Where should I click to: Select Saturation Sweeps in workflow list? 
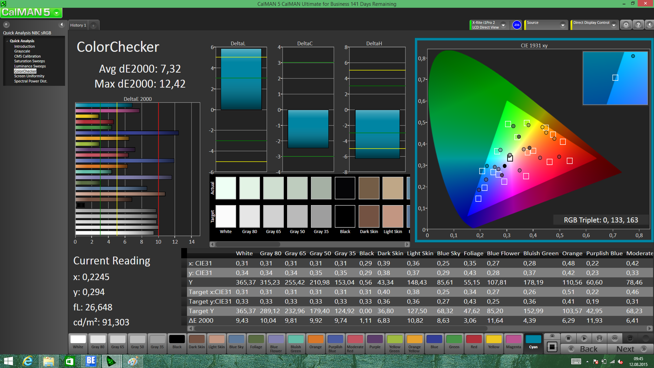coord(29,61)
